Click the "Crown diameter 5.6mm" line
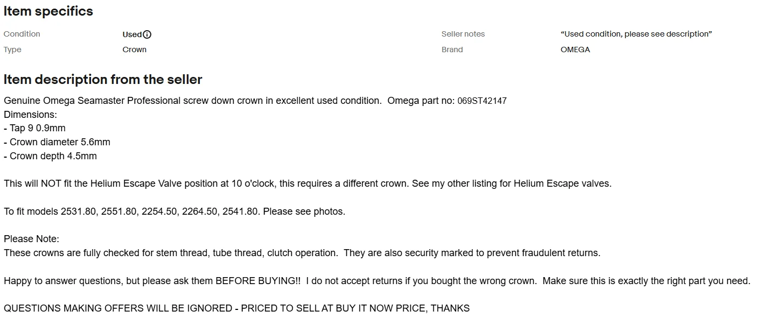 click(57, 142)
